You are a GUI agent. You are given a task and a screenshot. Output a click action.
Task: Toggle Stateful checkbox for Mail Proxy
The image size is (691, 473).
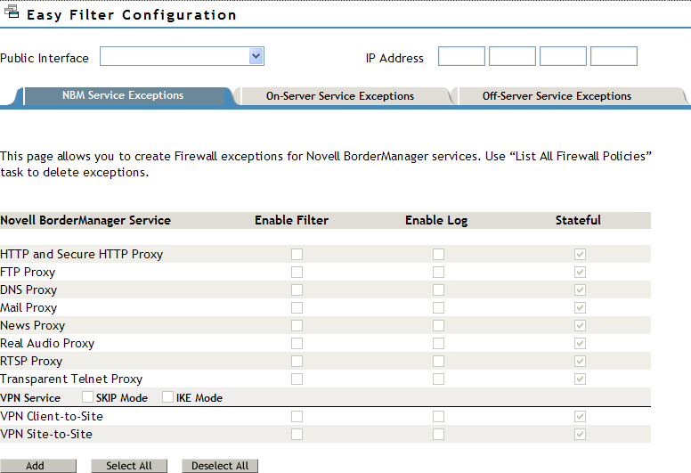pos(580,307)
